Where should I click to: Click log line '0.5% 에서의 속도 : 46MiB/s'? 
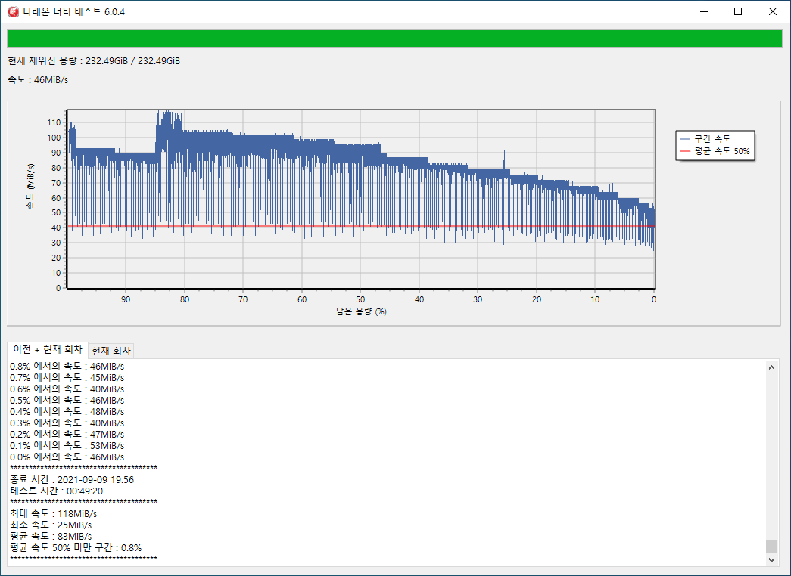pyautogui.click(x=67, y=400)
